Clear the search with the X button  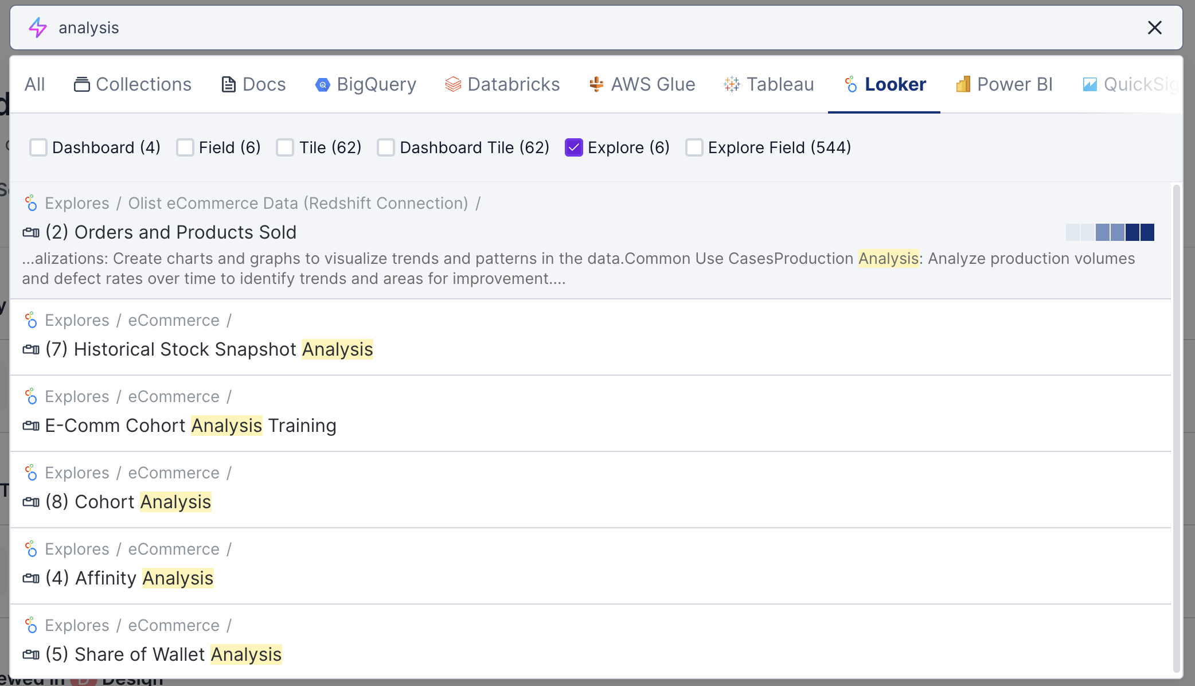click(x=1154, y=28)
